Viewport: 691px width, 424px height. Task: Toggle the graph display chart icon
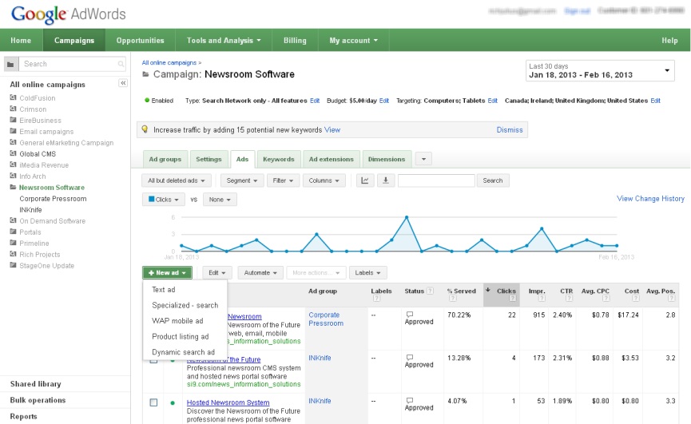click(x=365, y=180)
